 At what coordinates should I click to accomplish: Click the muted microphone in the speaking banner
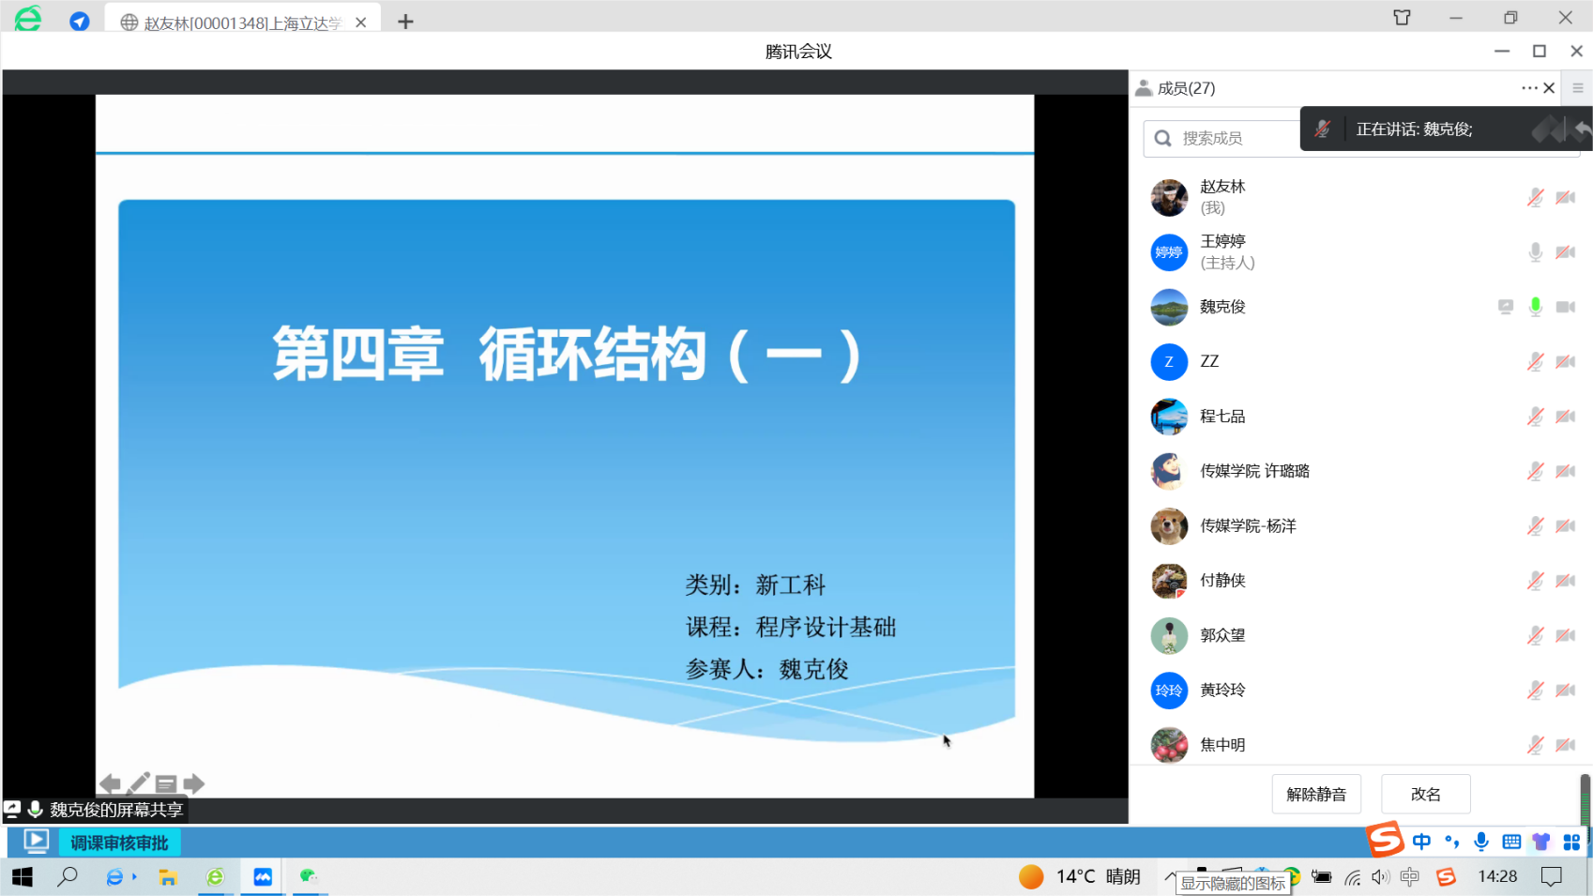click(1323, 129)
